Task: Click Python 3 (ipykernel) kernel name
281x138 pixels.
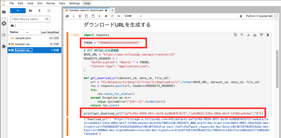Action: [259, 16]
